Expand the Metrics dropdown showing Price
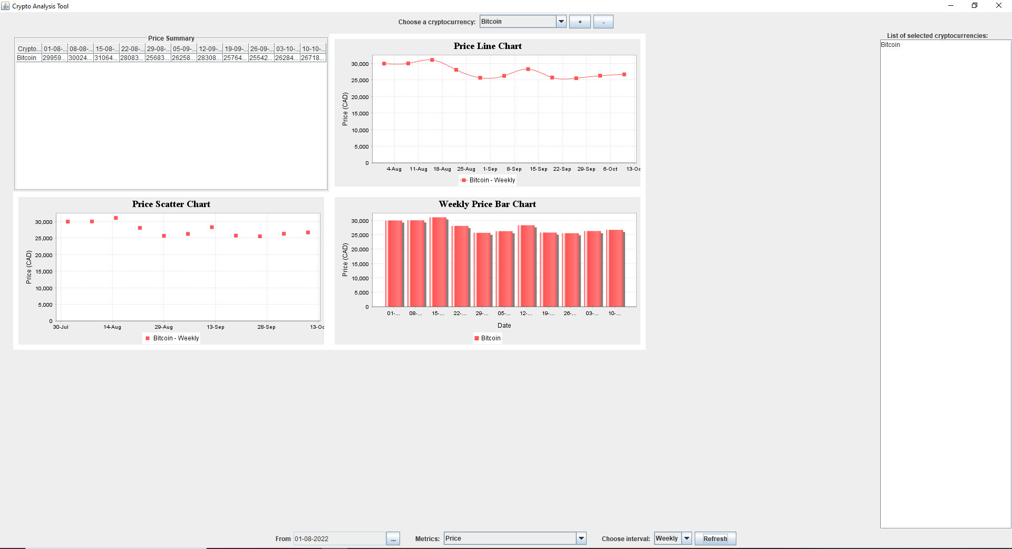Image resolution: width=1012 pixels, height=549 pixels. click(581, 538)
